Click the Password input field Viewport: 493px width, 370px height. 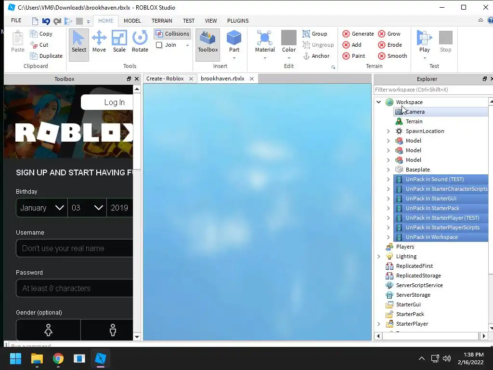click(75, 288)
